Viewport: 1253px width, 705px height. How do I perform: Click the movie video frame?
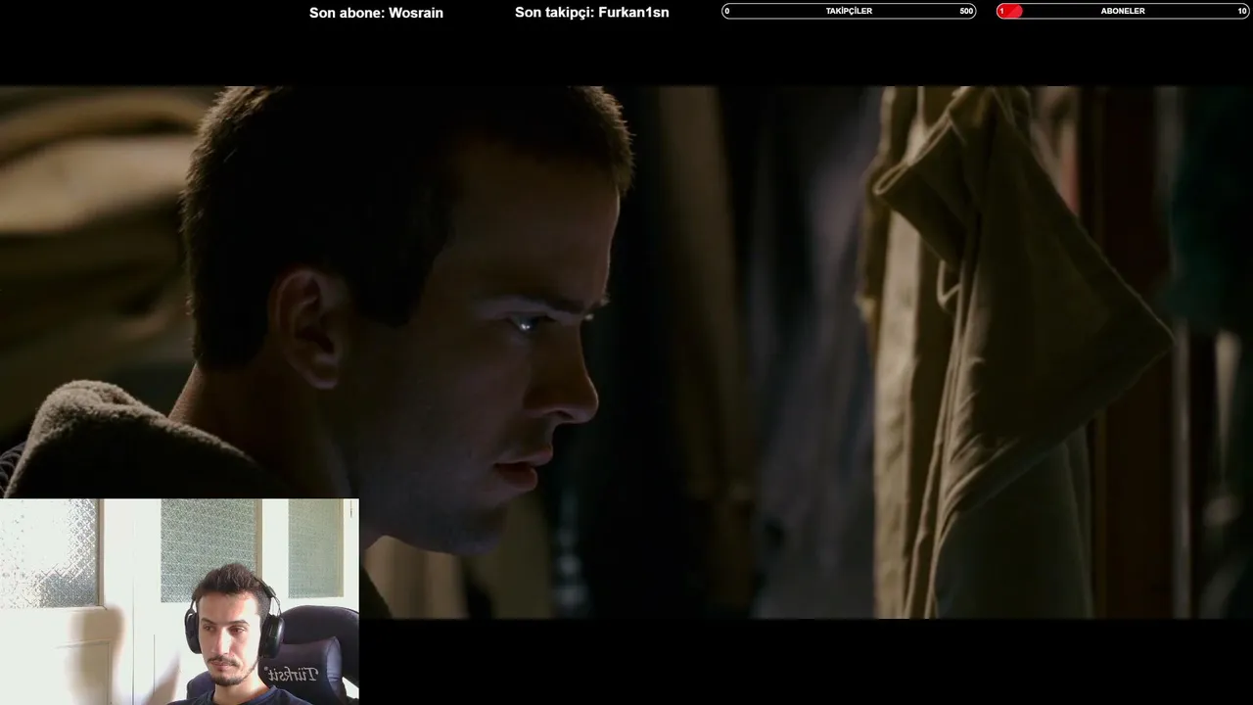point(626,352)
